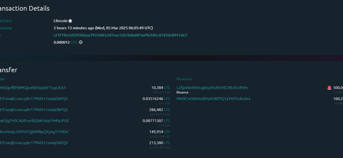Click the info icon next to 0.000012 LTC fee

click(x=81, y=42)
